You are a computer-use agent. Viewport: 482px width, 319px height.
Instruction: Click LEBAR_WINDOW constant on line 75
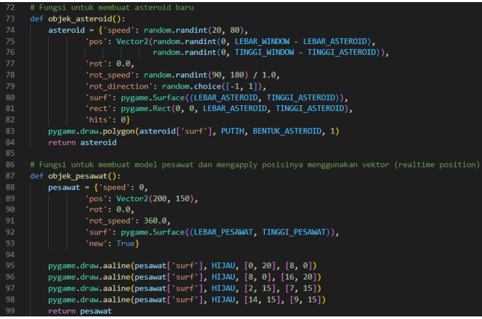tap(262, 41)
